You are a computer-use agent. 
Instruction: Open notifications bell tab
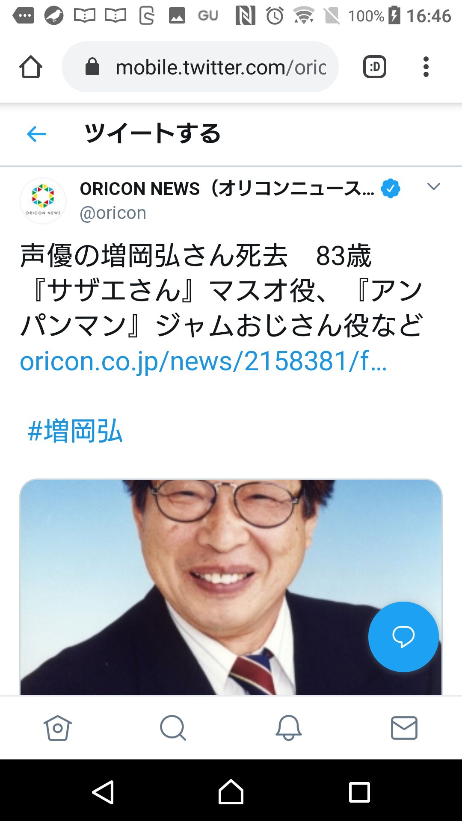click(289, 727)
